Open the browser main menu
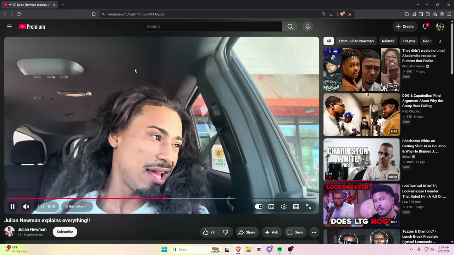Viewport: 454px width, 255px height. pos(449,14)
